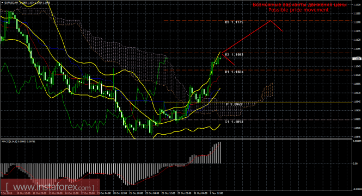Click the 21 Oct 20:00 time axis label
This screenshot has height=196, width=362.
coord(136,193)
